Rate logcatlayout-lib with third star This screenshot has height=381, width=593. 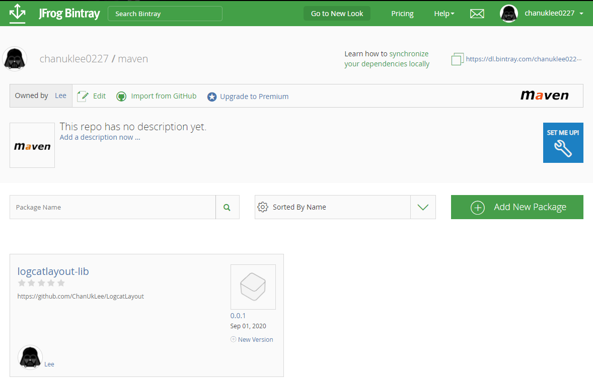[41, 283]
